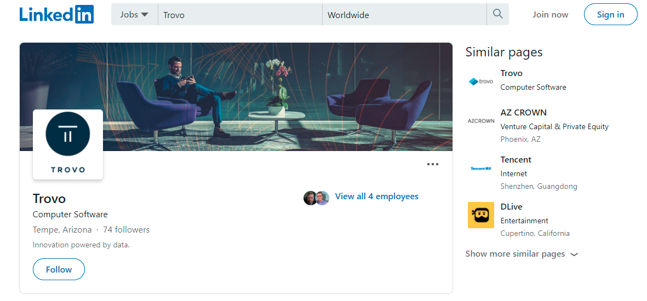Click the Join now link

pyautogui.click(x=550, y=15)
